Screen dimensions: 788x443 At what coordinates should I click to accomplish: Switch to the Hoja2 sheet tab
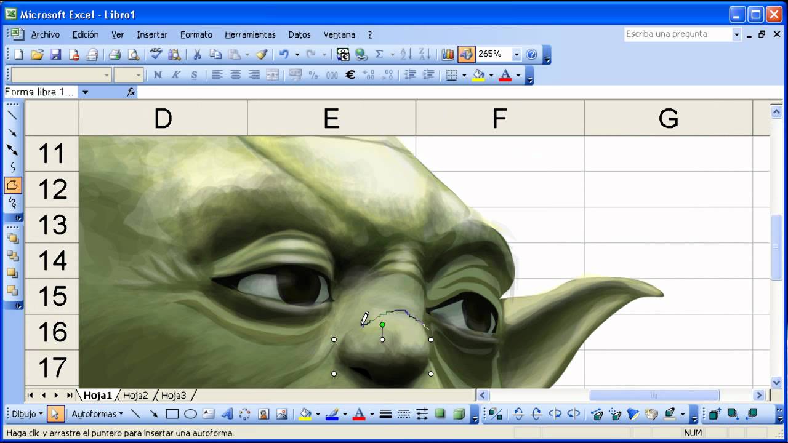click(135, 396)
